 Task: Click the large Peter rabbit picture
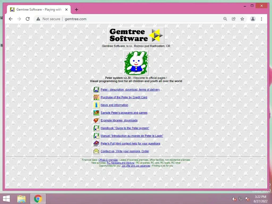click(136, 63)
